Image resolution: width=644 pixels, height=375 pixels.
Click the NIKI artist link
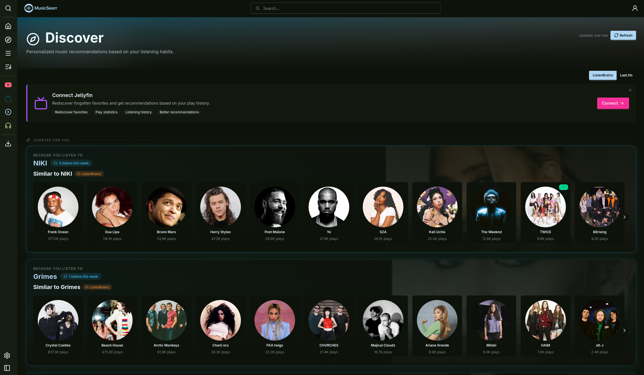(40, 163)
